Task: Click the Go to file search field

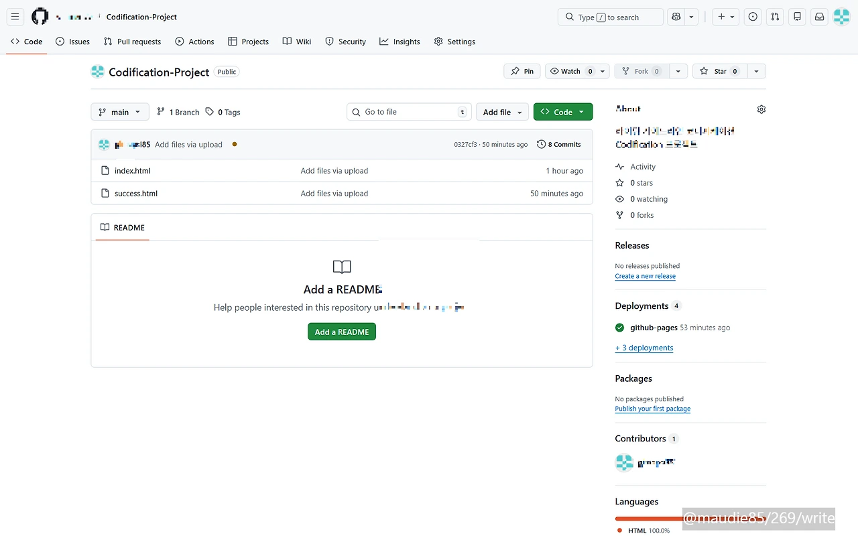Action: (x=409, y=112)
